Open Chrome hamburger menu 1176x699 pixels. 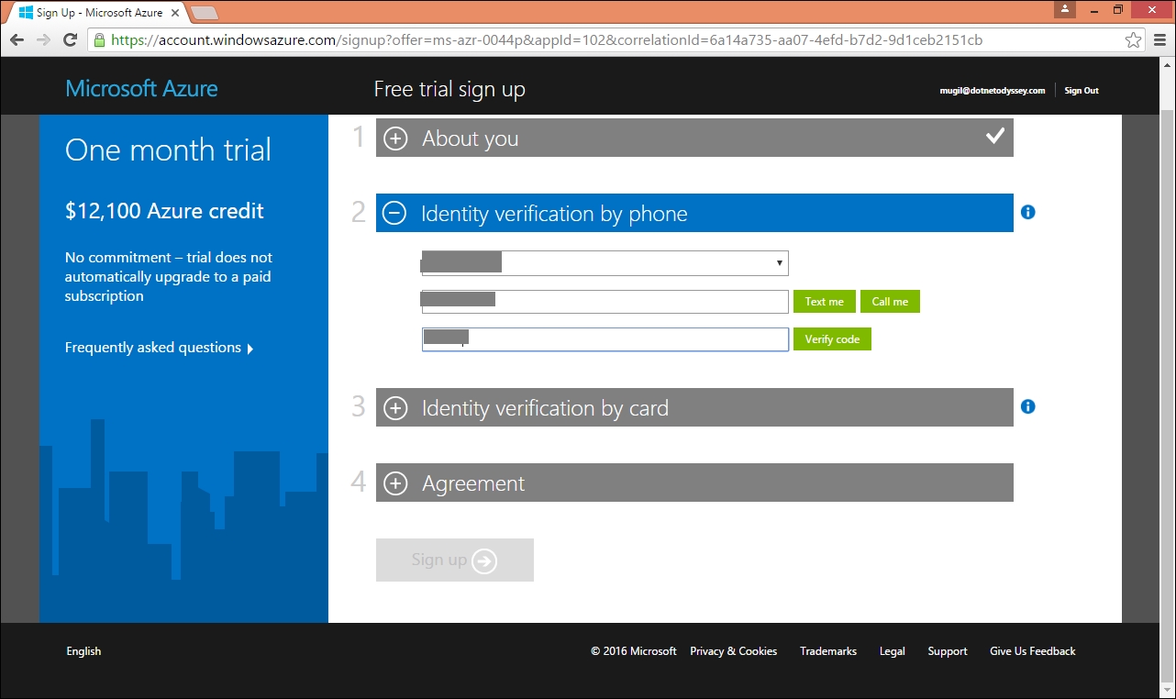(x=1159, y=40)
